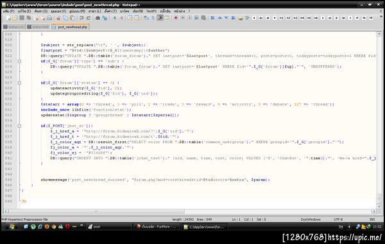This screenshot has height=244, width=385.
Task: Click the Dos\Windows status bar entry
Action: [311, 220]
